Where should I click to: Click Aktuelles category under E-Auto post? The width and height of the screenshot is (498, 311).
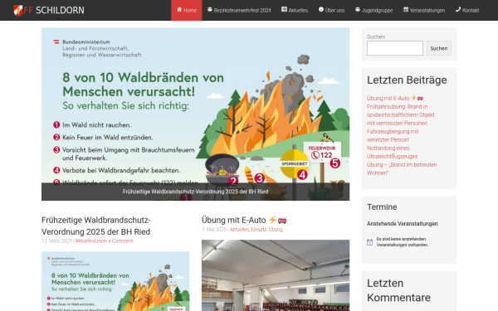239,230
